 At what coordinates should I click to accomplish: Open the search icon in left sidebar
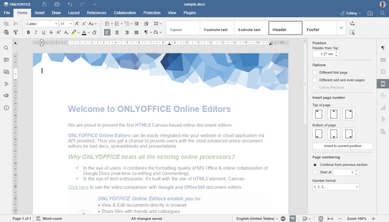(x=6, y=48)
